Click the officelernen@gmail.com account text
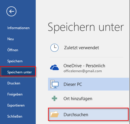Image resolution: width=130 pixels, height=124 pixels. point(83,71)
